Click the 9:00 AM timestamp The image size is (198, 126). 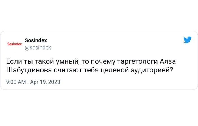coord(16,82)
